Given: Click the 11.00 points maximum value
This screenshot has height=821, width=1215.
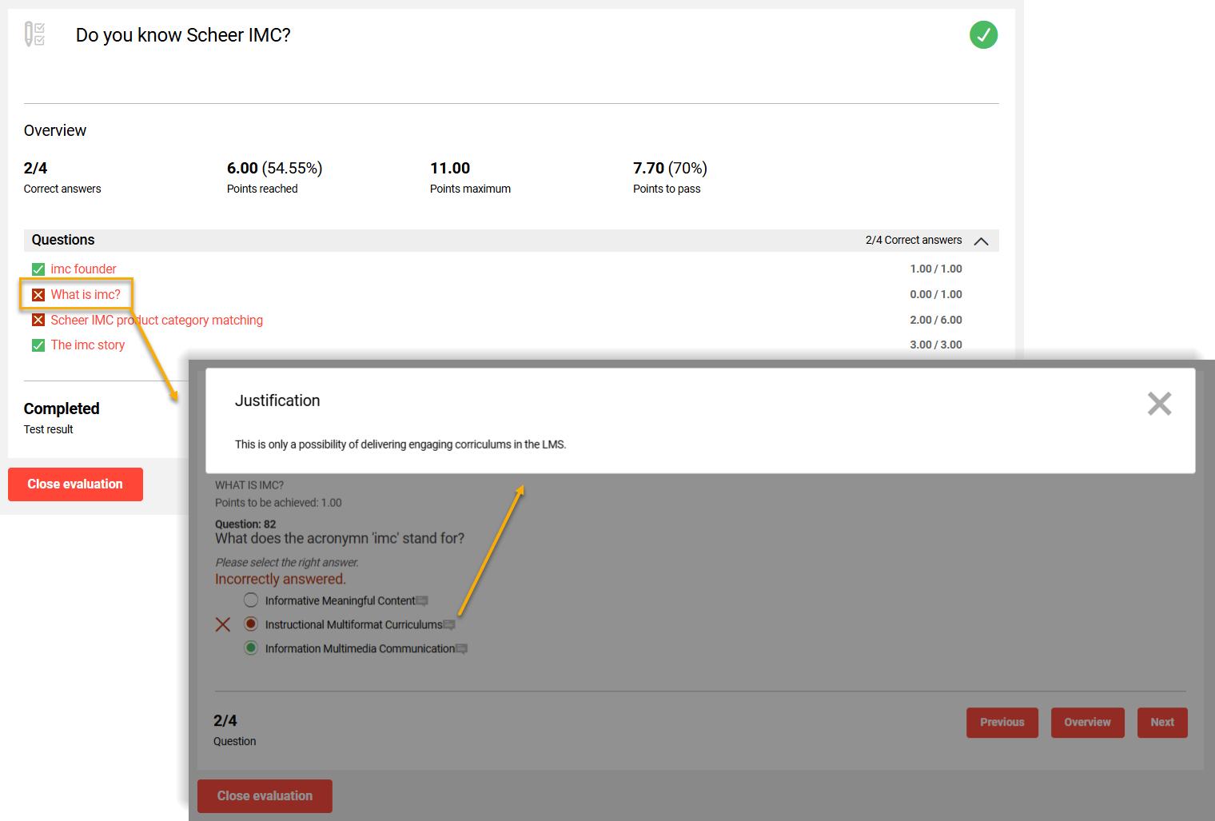Looking at the screenshot, I should [450, 169].
